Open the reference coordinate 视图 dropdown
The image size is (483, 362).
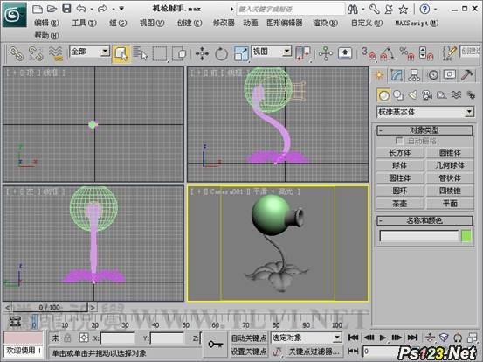click(x=272, y=52)
